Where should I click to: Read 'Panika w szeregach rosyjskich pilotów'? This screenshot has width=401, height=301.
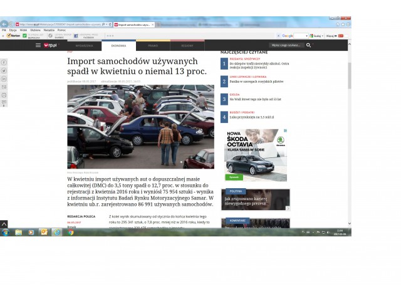[x=256, y=83]
